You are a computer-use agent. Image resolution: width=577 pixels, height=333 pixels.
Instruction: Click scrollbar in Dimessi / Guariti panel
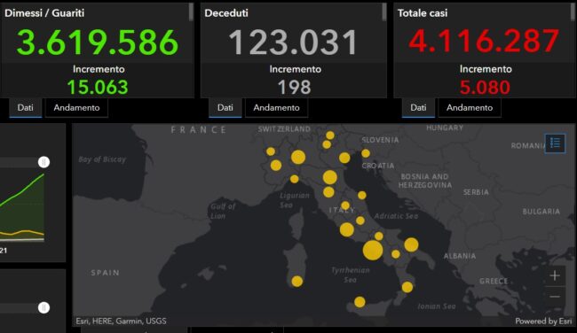pyautogui.click(x=191, y=12)
